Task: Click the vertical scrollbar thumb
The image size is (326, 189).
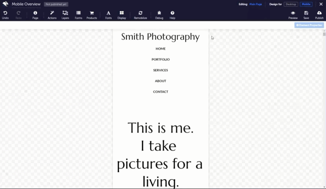Action: 324,34
